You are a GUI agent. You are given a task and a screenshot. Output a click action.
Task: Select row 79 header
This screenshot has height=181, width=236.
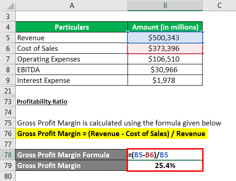coord(8,165)
